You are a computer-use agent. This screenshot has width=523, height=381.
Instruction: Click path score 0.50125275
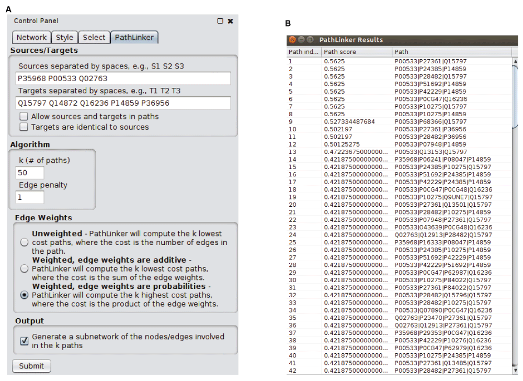pos(342,144)
